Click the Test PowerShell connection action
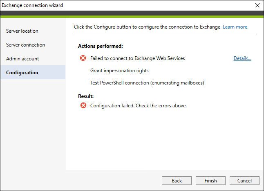Screen dimensions: 264x191 tap(147, 83)
